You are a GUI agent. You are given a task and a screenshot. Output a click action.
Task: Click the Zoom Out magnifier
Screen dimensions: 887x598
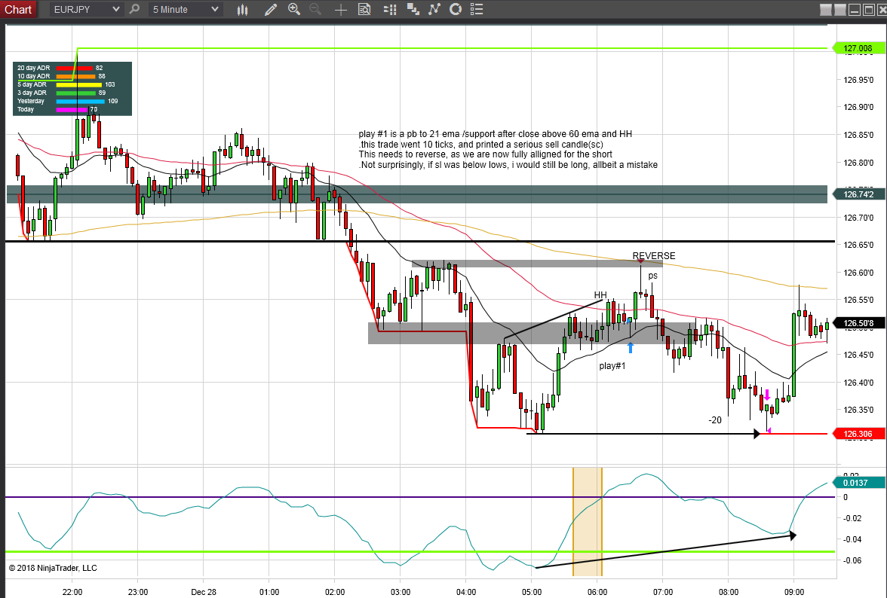coord(315,9)
